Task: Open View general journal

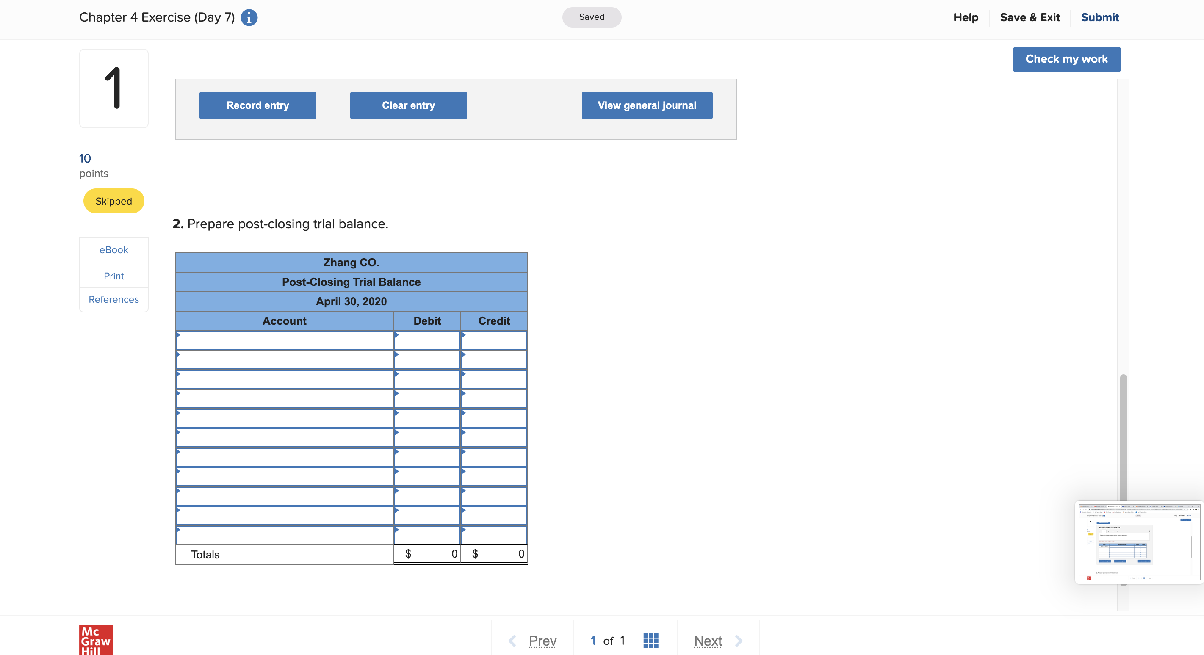Action: pyautogui.click(x=646, y=105)
